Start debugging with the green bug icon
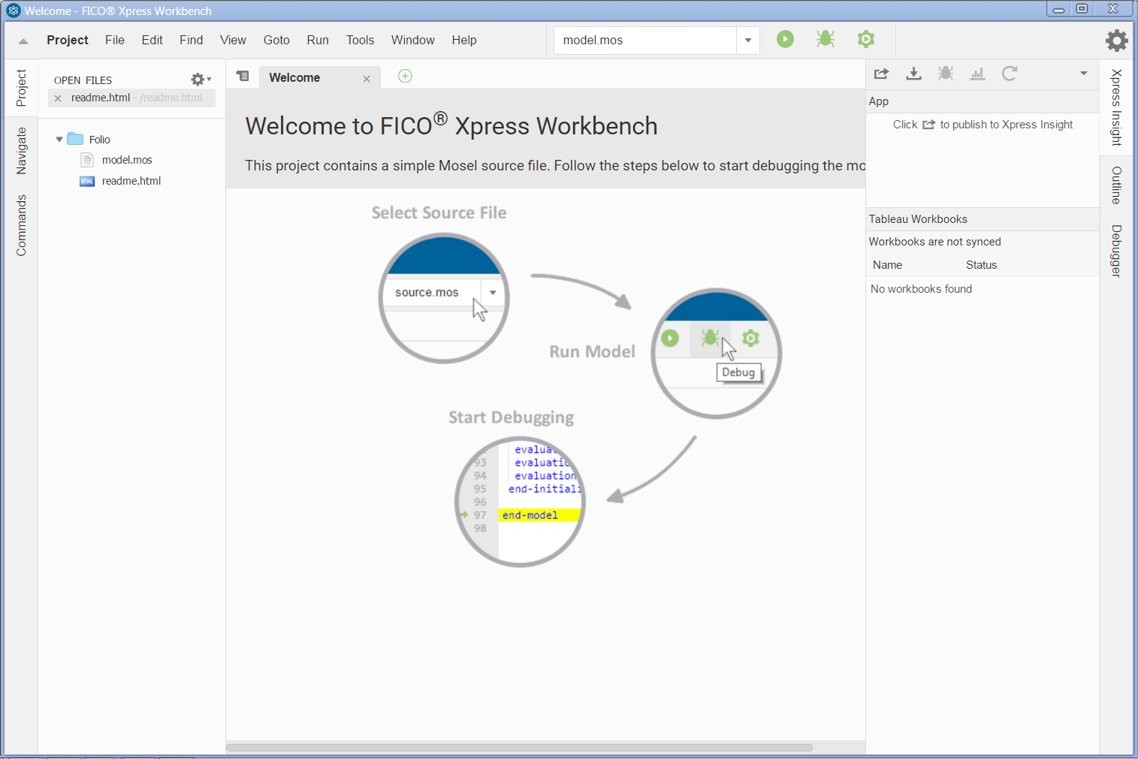The image size is (1138, 759). click(826, 39)
